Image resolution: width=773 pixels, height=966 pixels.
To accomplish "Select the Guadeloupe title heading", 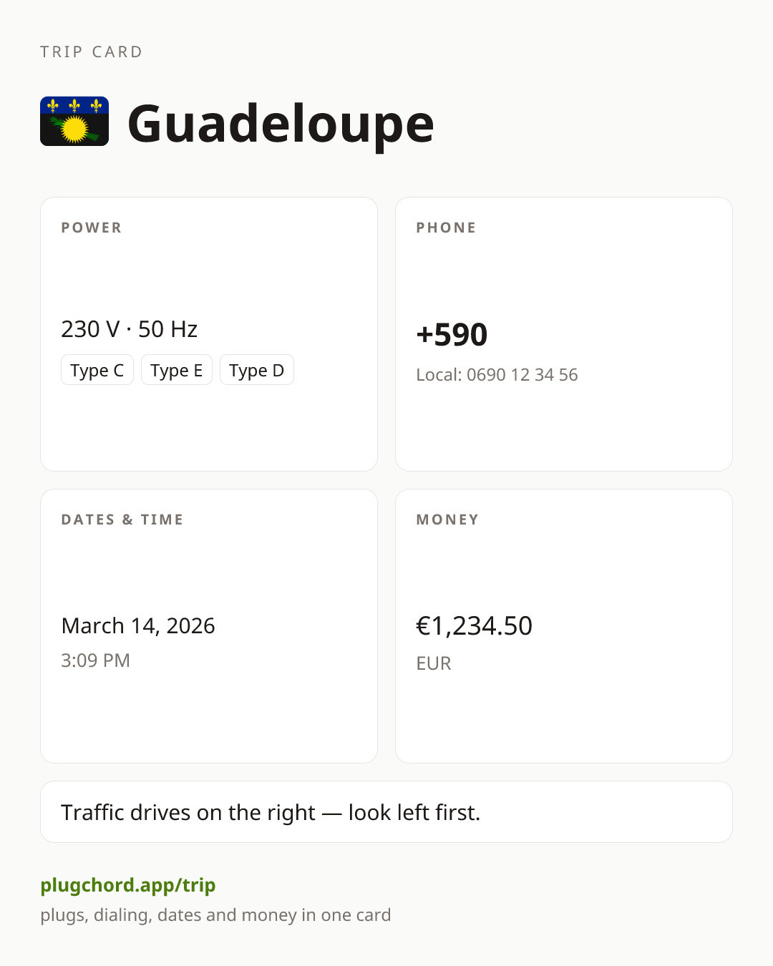I will [x=281, y=124].
